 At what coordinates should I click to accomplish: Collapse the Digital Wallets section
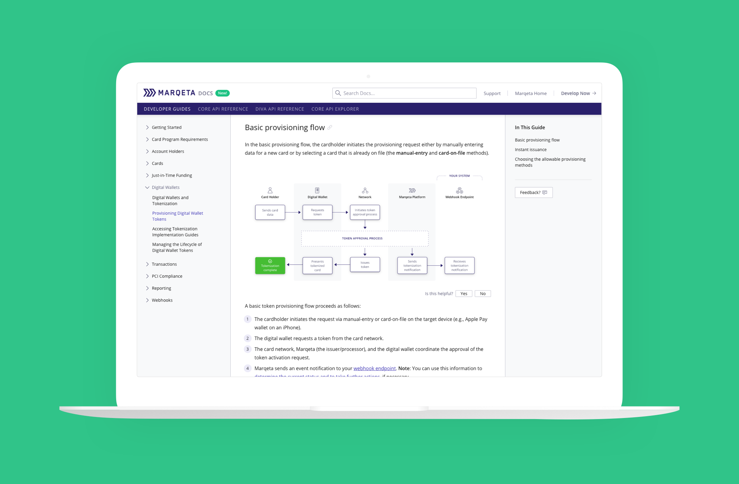click(147, 188)
